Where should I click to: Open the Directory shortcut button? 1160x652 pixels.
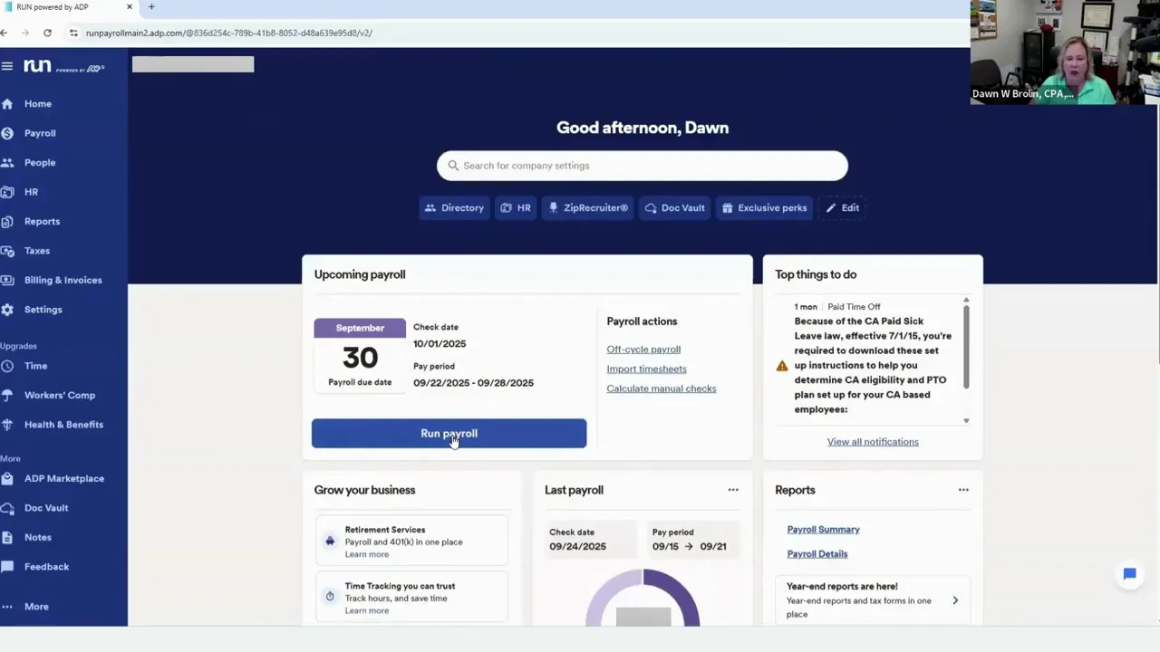[x=455, y=208]
